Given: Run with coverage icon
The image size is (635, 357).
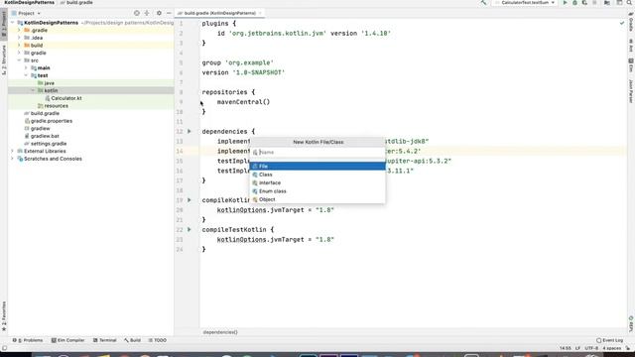Looking at the screenshot, I should point(584,2).
